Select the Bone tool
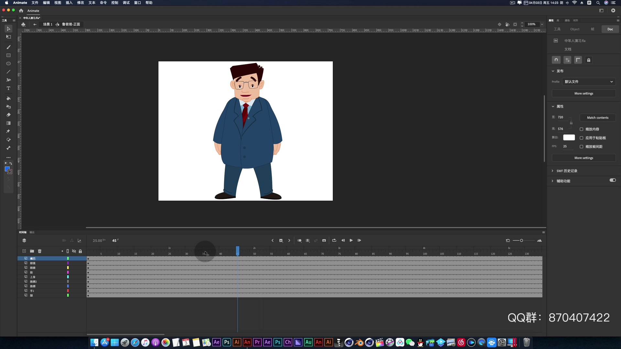 click(x=8, y=148)
